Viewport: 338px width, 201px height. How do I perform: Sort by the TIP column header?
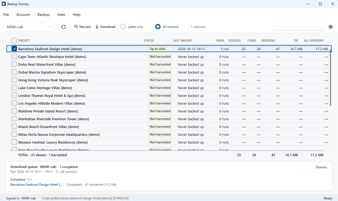point(296,41)
